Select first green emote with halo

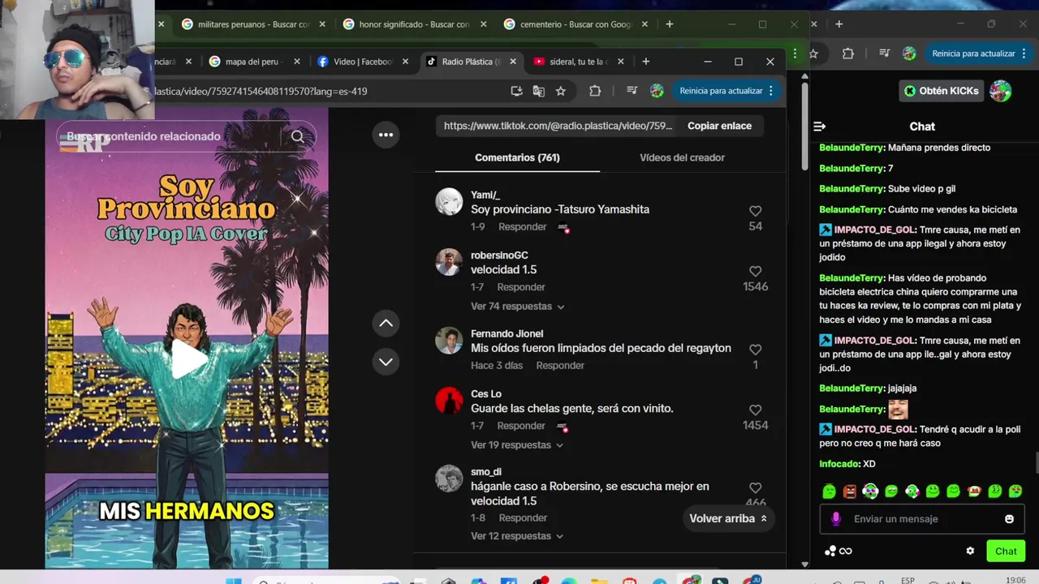pyautogui.click(x=829, y=491)
